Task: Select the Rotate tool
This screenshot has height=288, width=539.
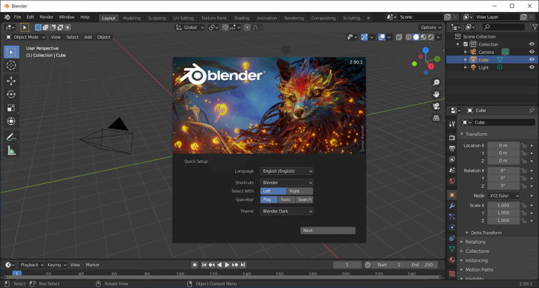Action: (x=11, y=94)
